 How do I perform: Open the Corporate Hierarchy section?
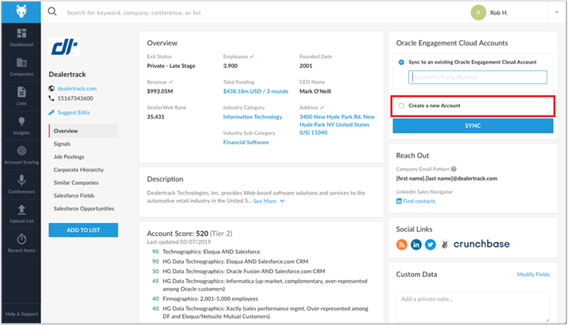(x=79, y=170)
